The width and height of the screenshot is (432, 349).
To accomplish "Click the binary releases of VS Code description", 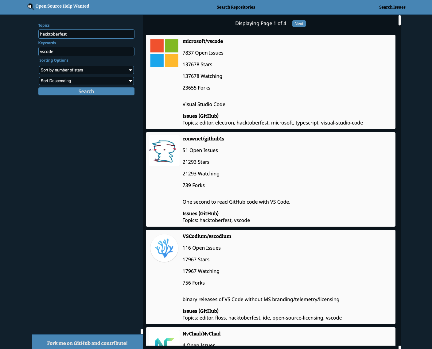I will pos(261,299).
